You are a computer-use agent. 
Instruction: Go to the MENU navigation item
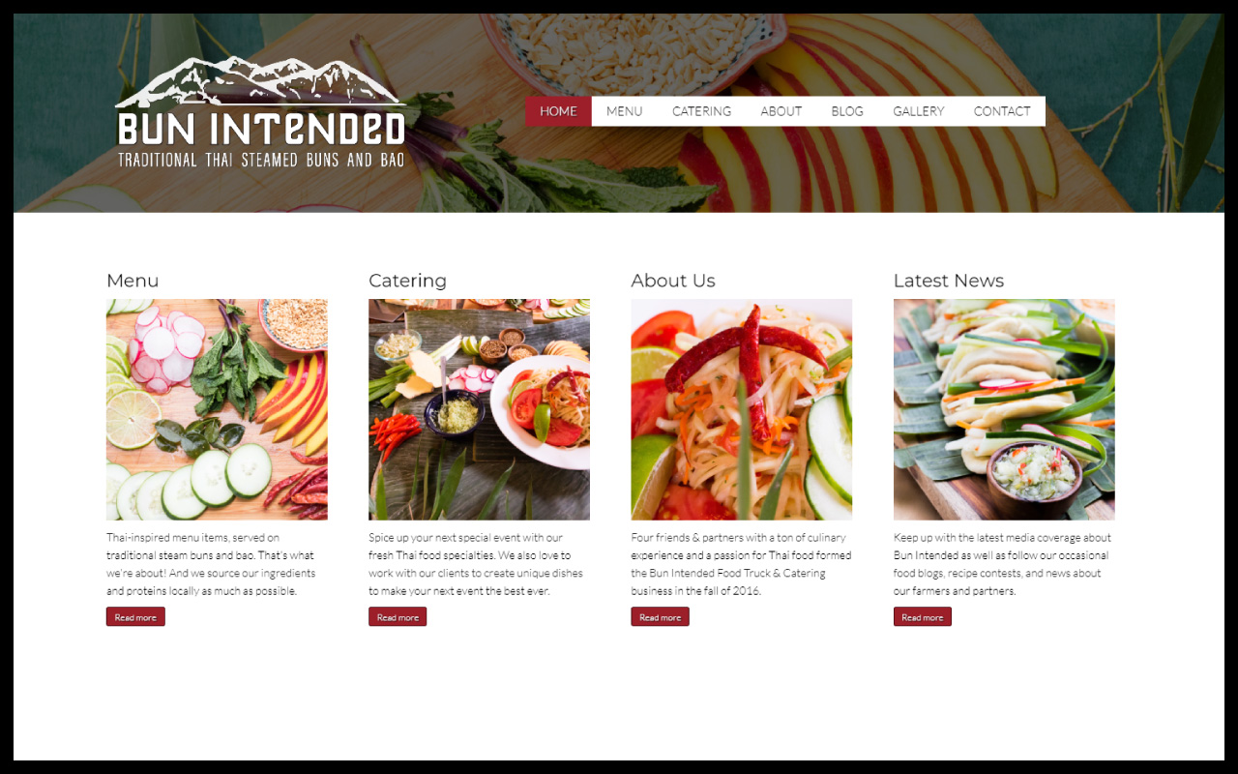point(625,111)
